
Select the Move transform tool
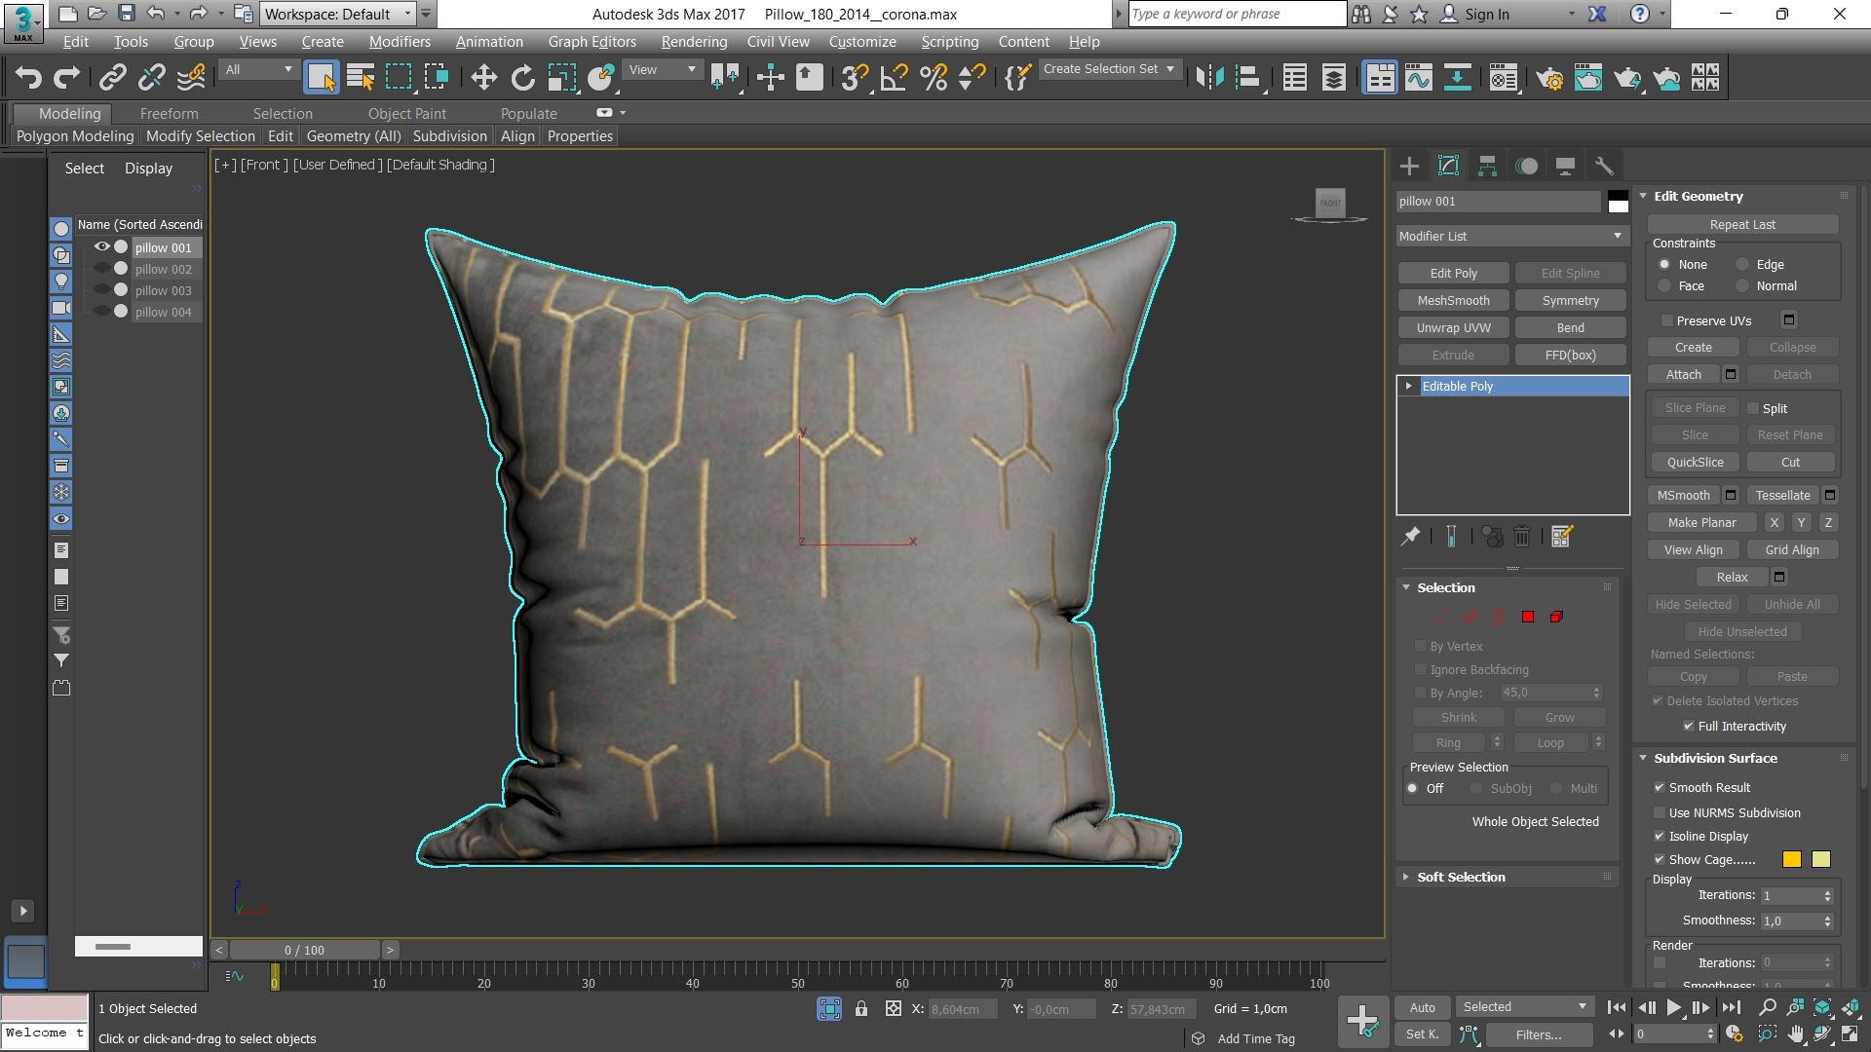point(483,78)
